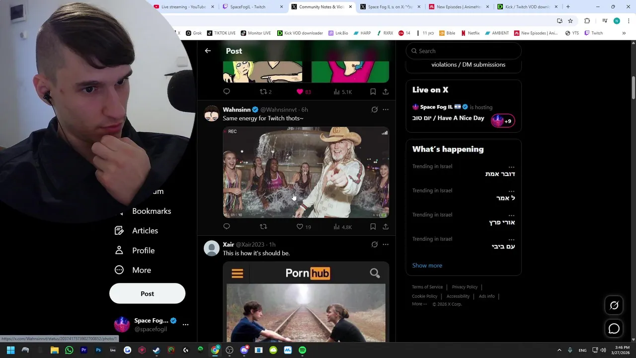Open Grok icon on Wahnsinn's post

point(375,109)
